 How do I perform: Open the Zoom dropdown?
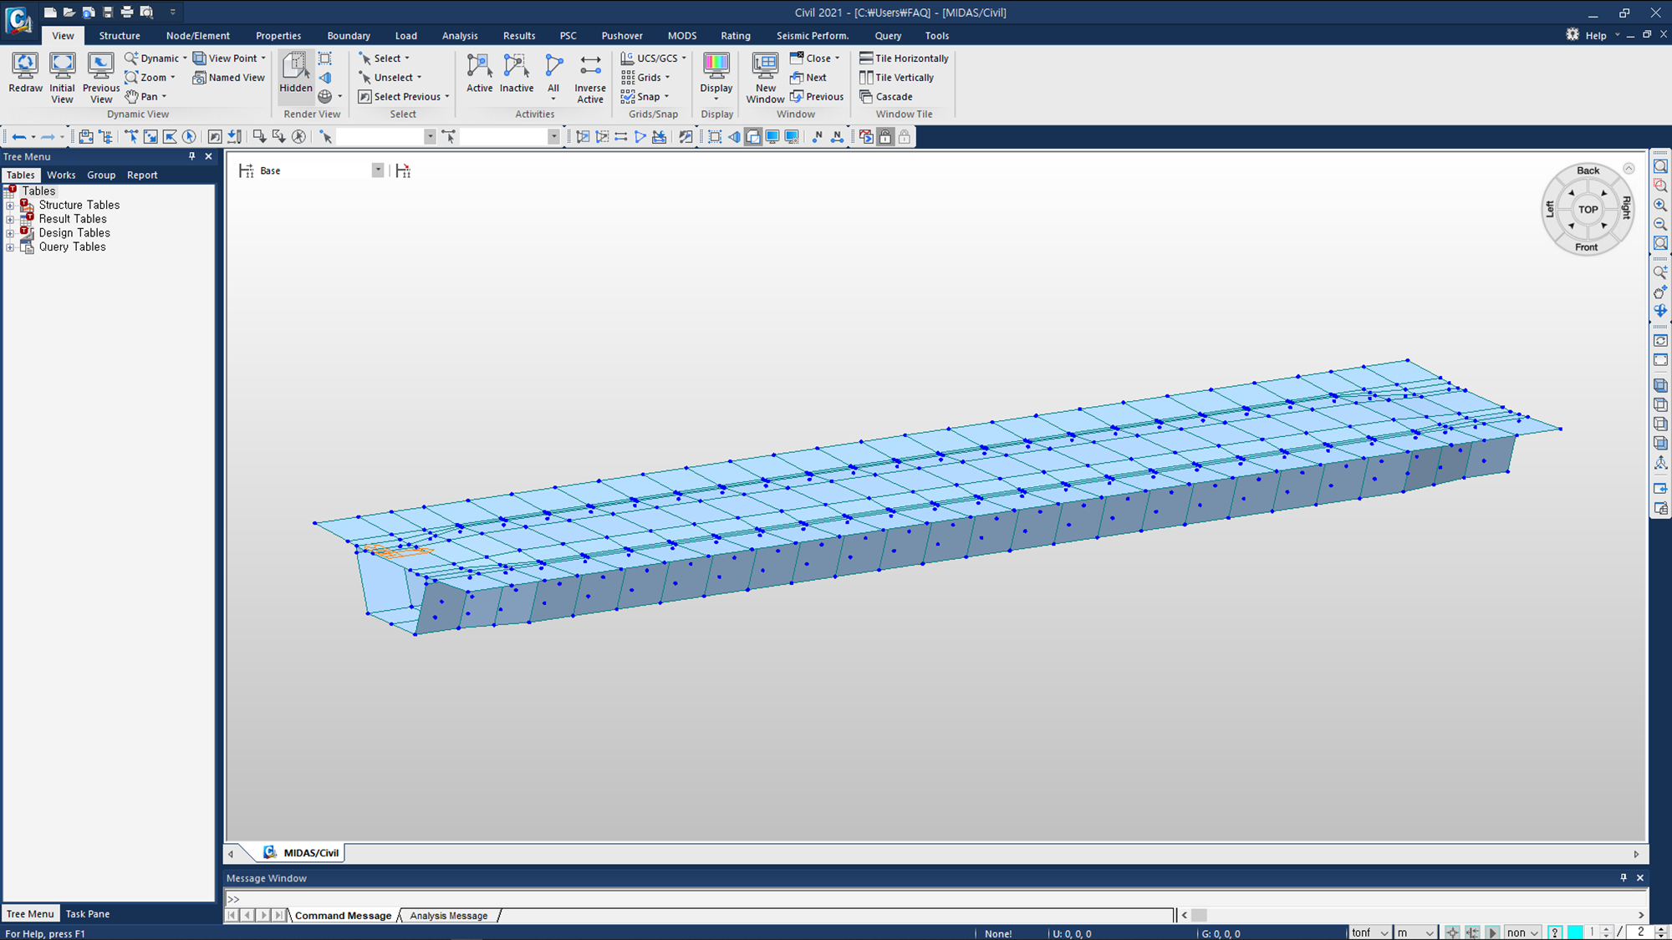pyautogui.click(x=150, y=78)
